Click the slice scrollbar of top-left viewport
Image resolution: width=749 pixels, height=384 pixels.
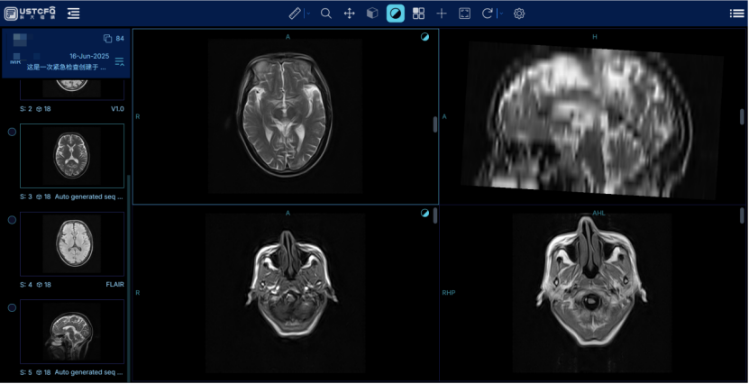(x=435, y=124)
